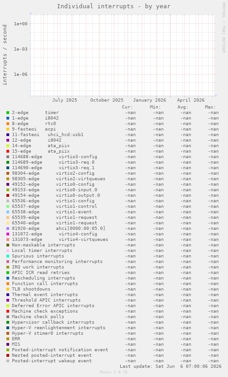Click the January 2026 axis label
Viewport: 228px width, 377px height.
[x=150, y=100]
